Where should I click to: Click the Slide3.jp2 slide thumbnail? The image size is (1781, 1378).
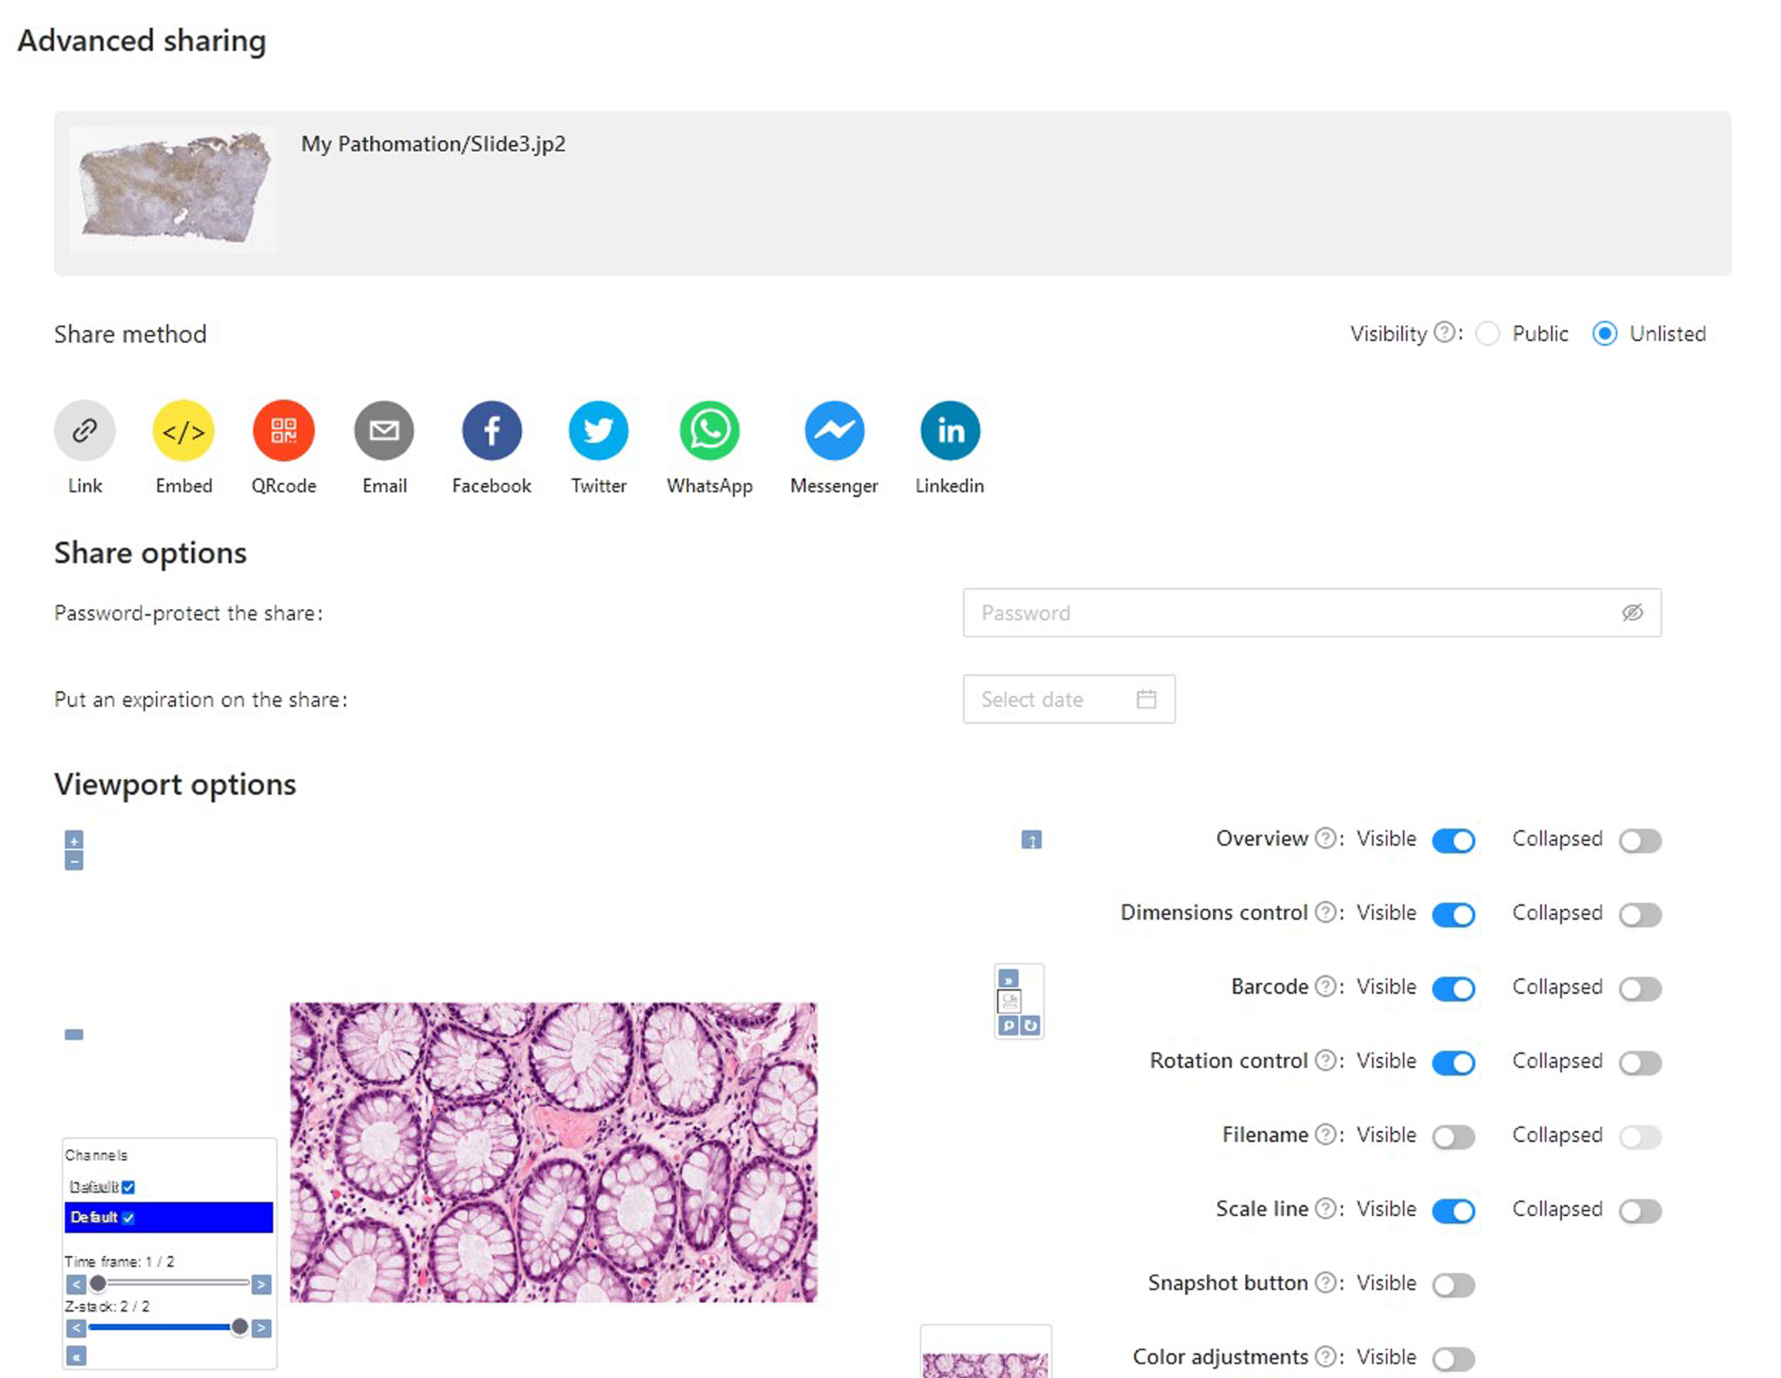(173, 190)
